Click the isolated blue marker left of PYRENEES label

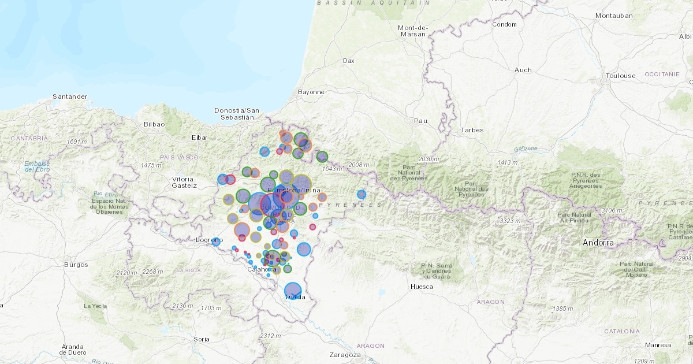pyautogui.click(x=362, y=195)
